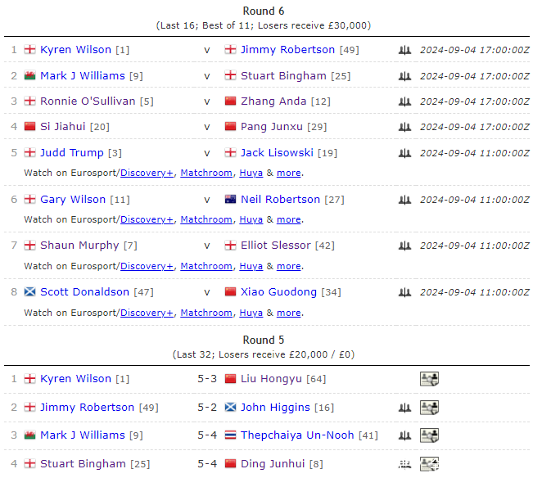Image resolution: width=542 pixels, height=478 pixels.
Task: Open head-to-head icon for Si Jiahui v Pang Junxu
Action: click(404, 127)
